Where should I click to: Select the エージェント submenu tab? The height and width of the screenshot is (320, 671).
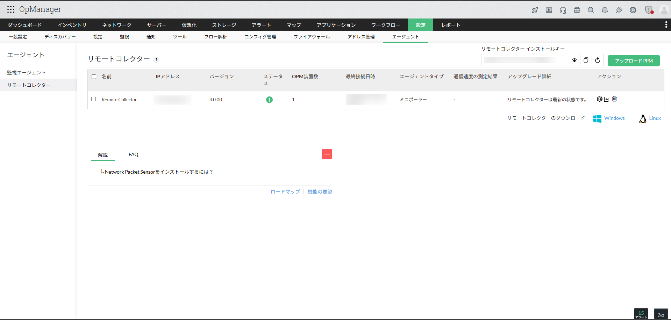tap(406, 37)
